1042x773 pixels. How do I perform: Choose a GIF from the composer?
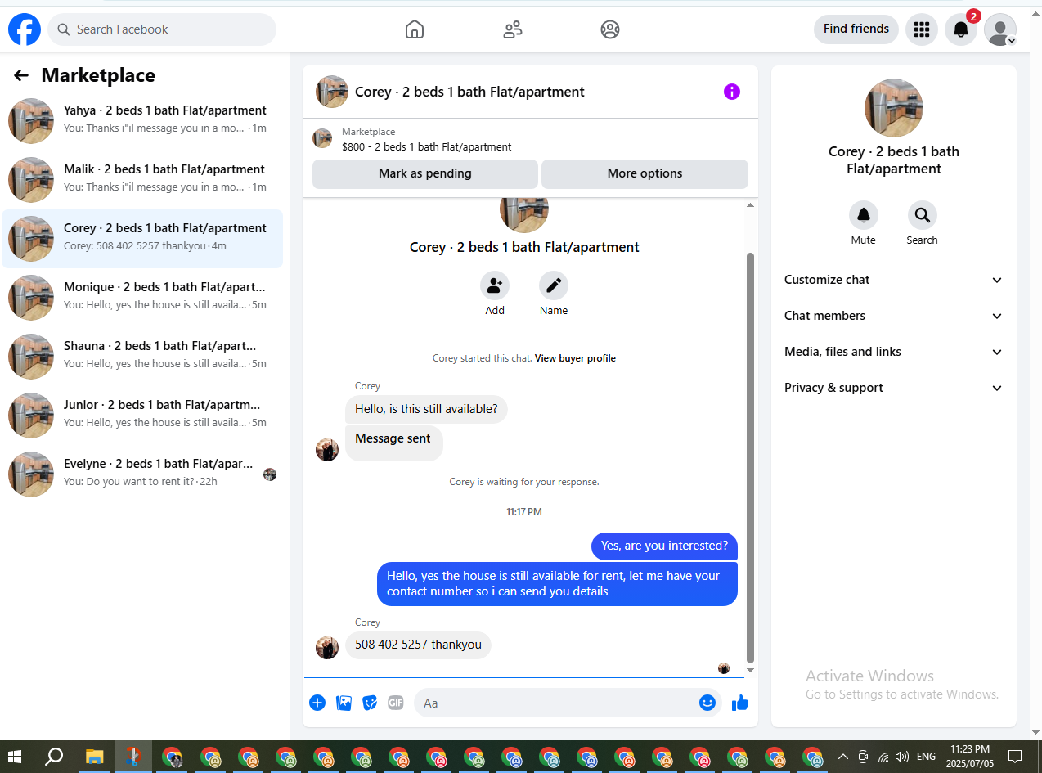tap(396, 703)
